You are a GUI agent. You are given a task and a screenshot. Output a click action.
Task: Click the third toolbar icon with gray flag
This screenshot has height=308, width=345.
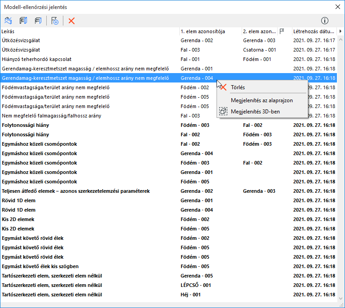pos(38,21)
